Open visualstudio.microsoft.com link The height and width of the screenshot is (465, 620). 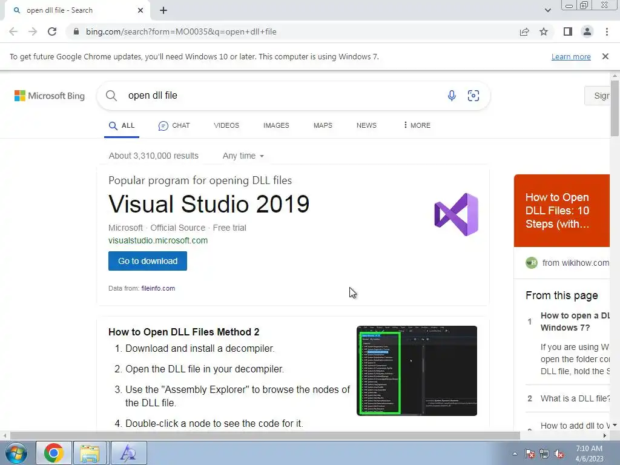pyautogui.click(x=158, y=240)
